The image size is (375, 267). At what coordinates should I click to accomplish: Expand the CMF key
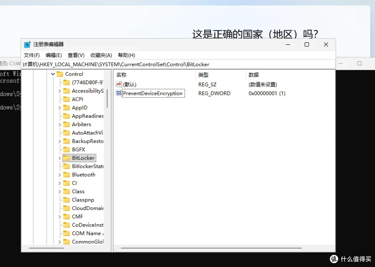coord(60,217)
